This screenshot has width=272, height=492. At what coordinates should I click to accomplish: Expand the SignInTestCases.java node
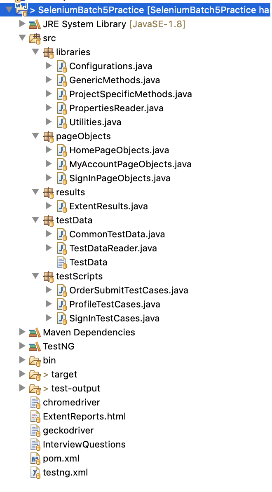tap(49, 318)
